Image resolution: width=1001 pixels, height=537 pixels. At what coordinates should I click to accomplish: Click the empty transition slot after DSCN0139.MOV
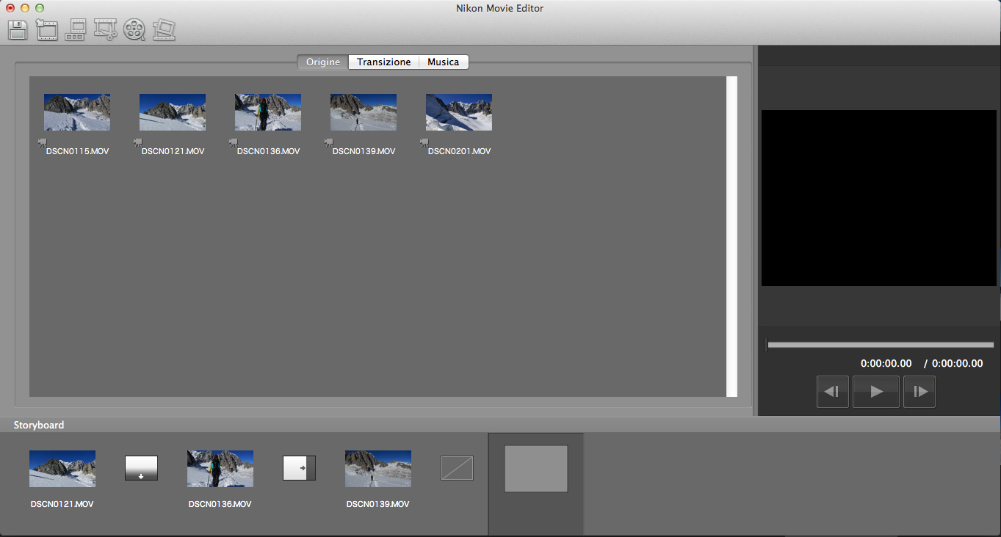tap(457, 468)
